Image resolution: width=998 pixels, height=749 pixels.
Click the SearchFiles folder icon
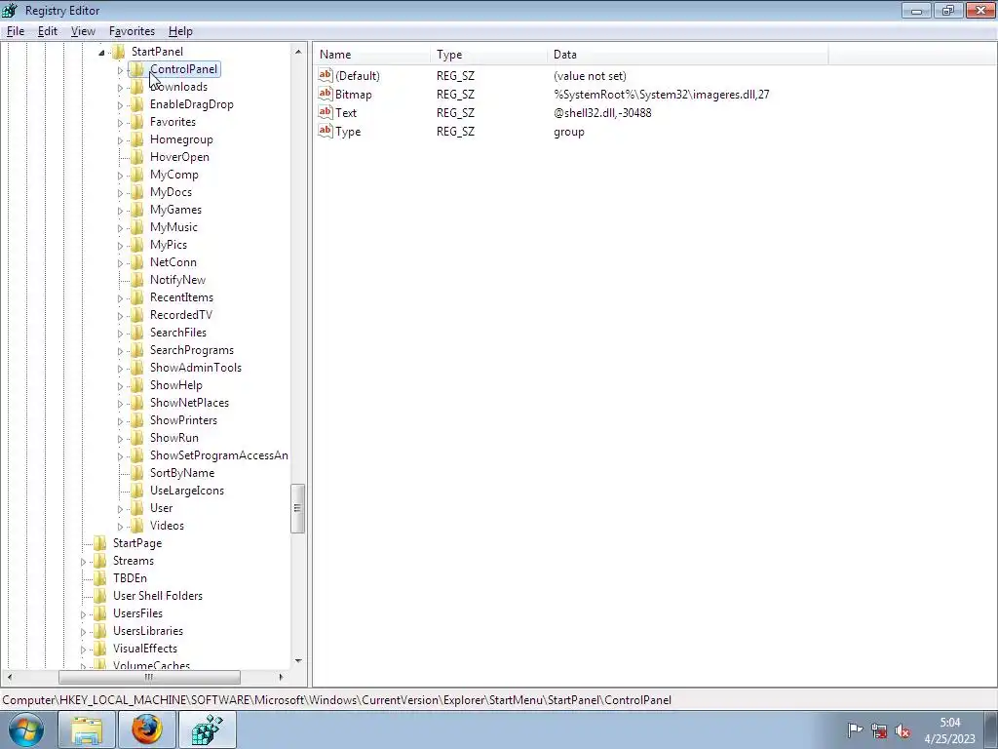(x=136, y=333)
